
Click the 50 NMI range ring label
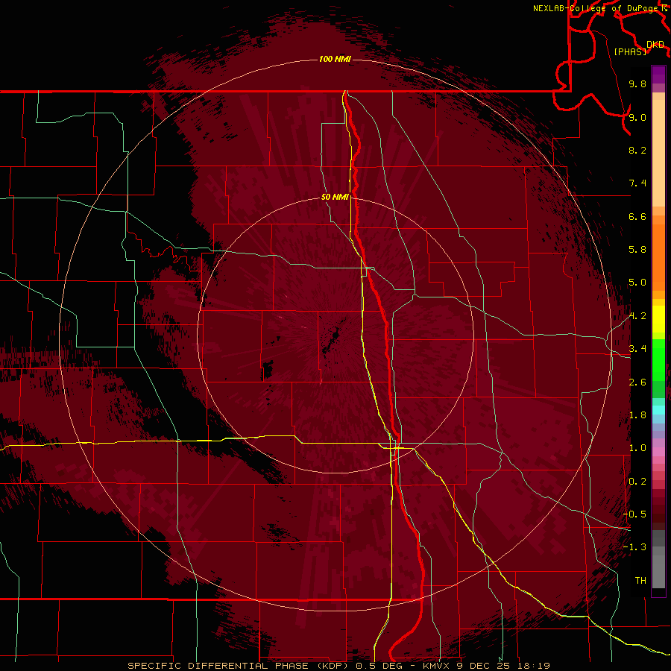[x=335, y=197]
